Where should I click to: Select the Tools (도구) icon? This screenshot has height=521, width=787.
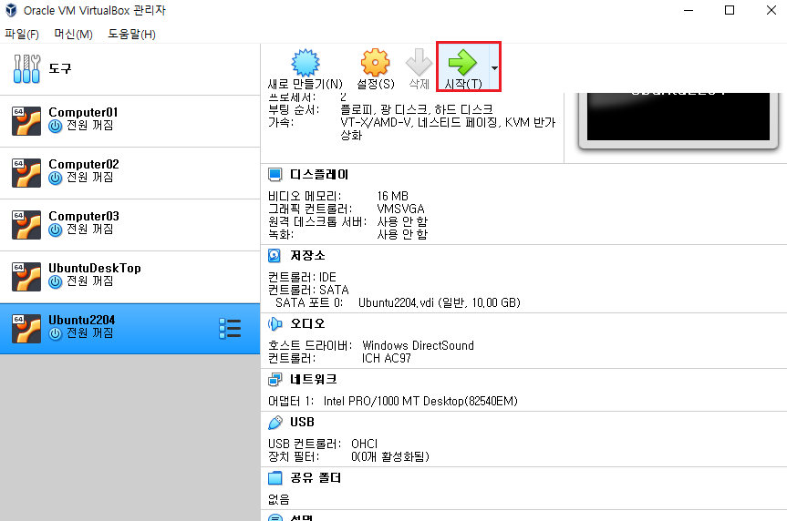(x=26, y=68)
